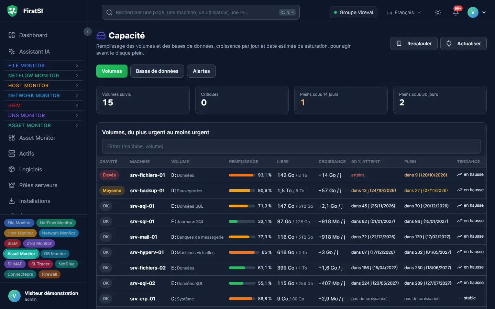Click the Recalculer calculator icon
495x309 pixels.
click(x=399, y=44)
